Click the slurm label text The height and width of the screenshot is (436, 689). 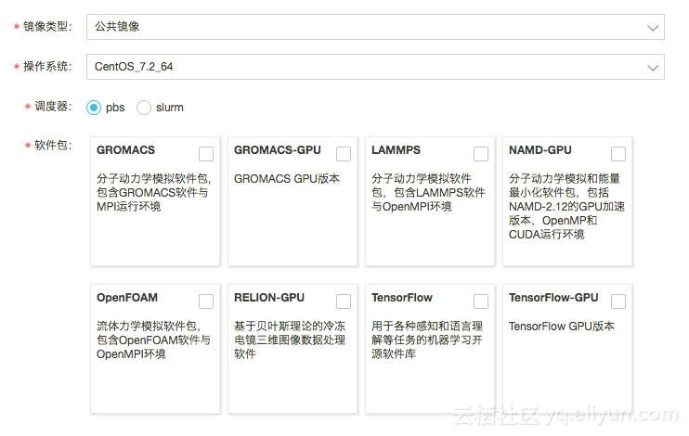coord(170,108)
